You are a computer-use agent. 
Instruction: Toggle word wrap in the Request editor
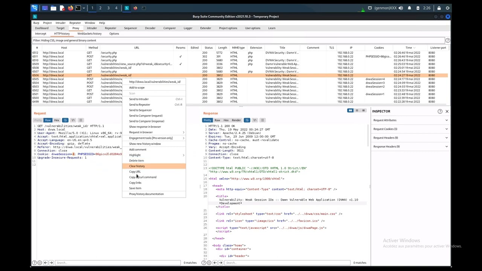[x=65, y=120]
